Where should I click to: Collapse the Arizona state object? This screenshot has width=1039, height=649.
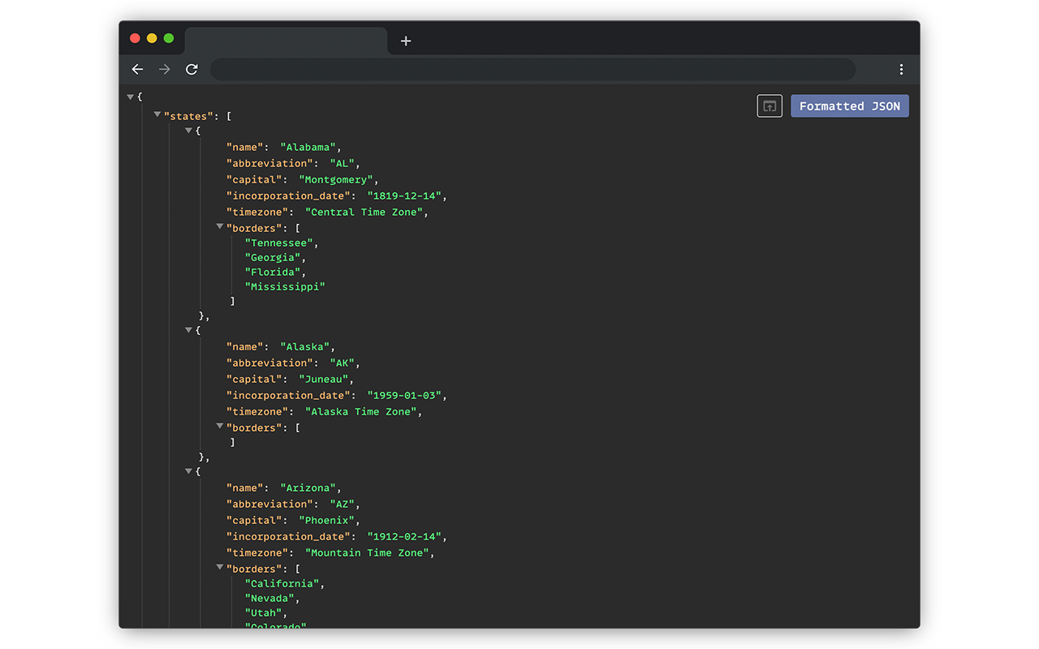(188, 471)
